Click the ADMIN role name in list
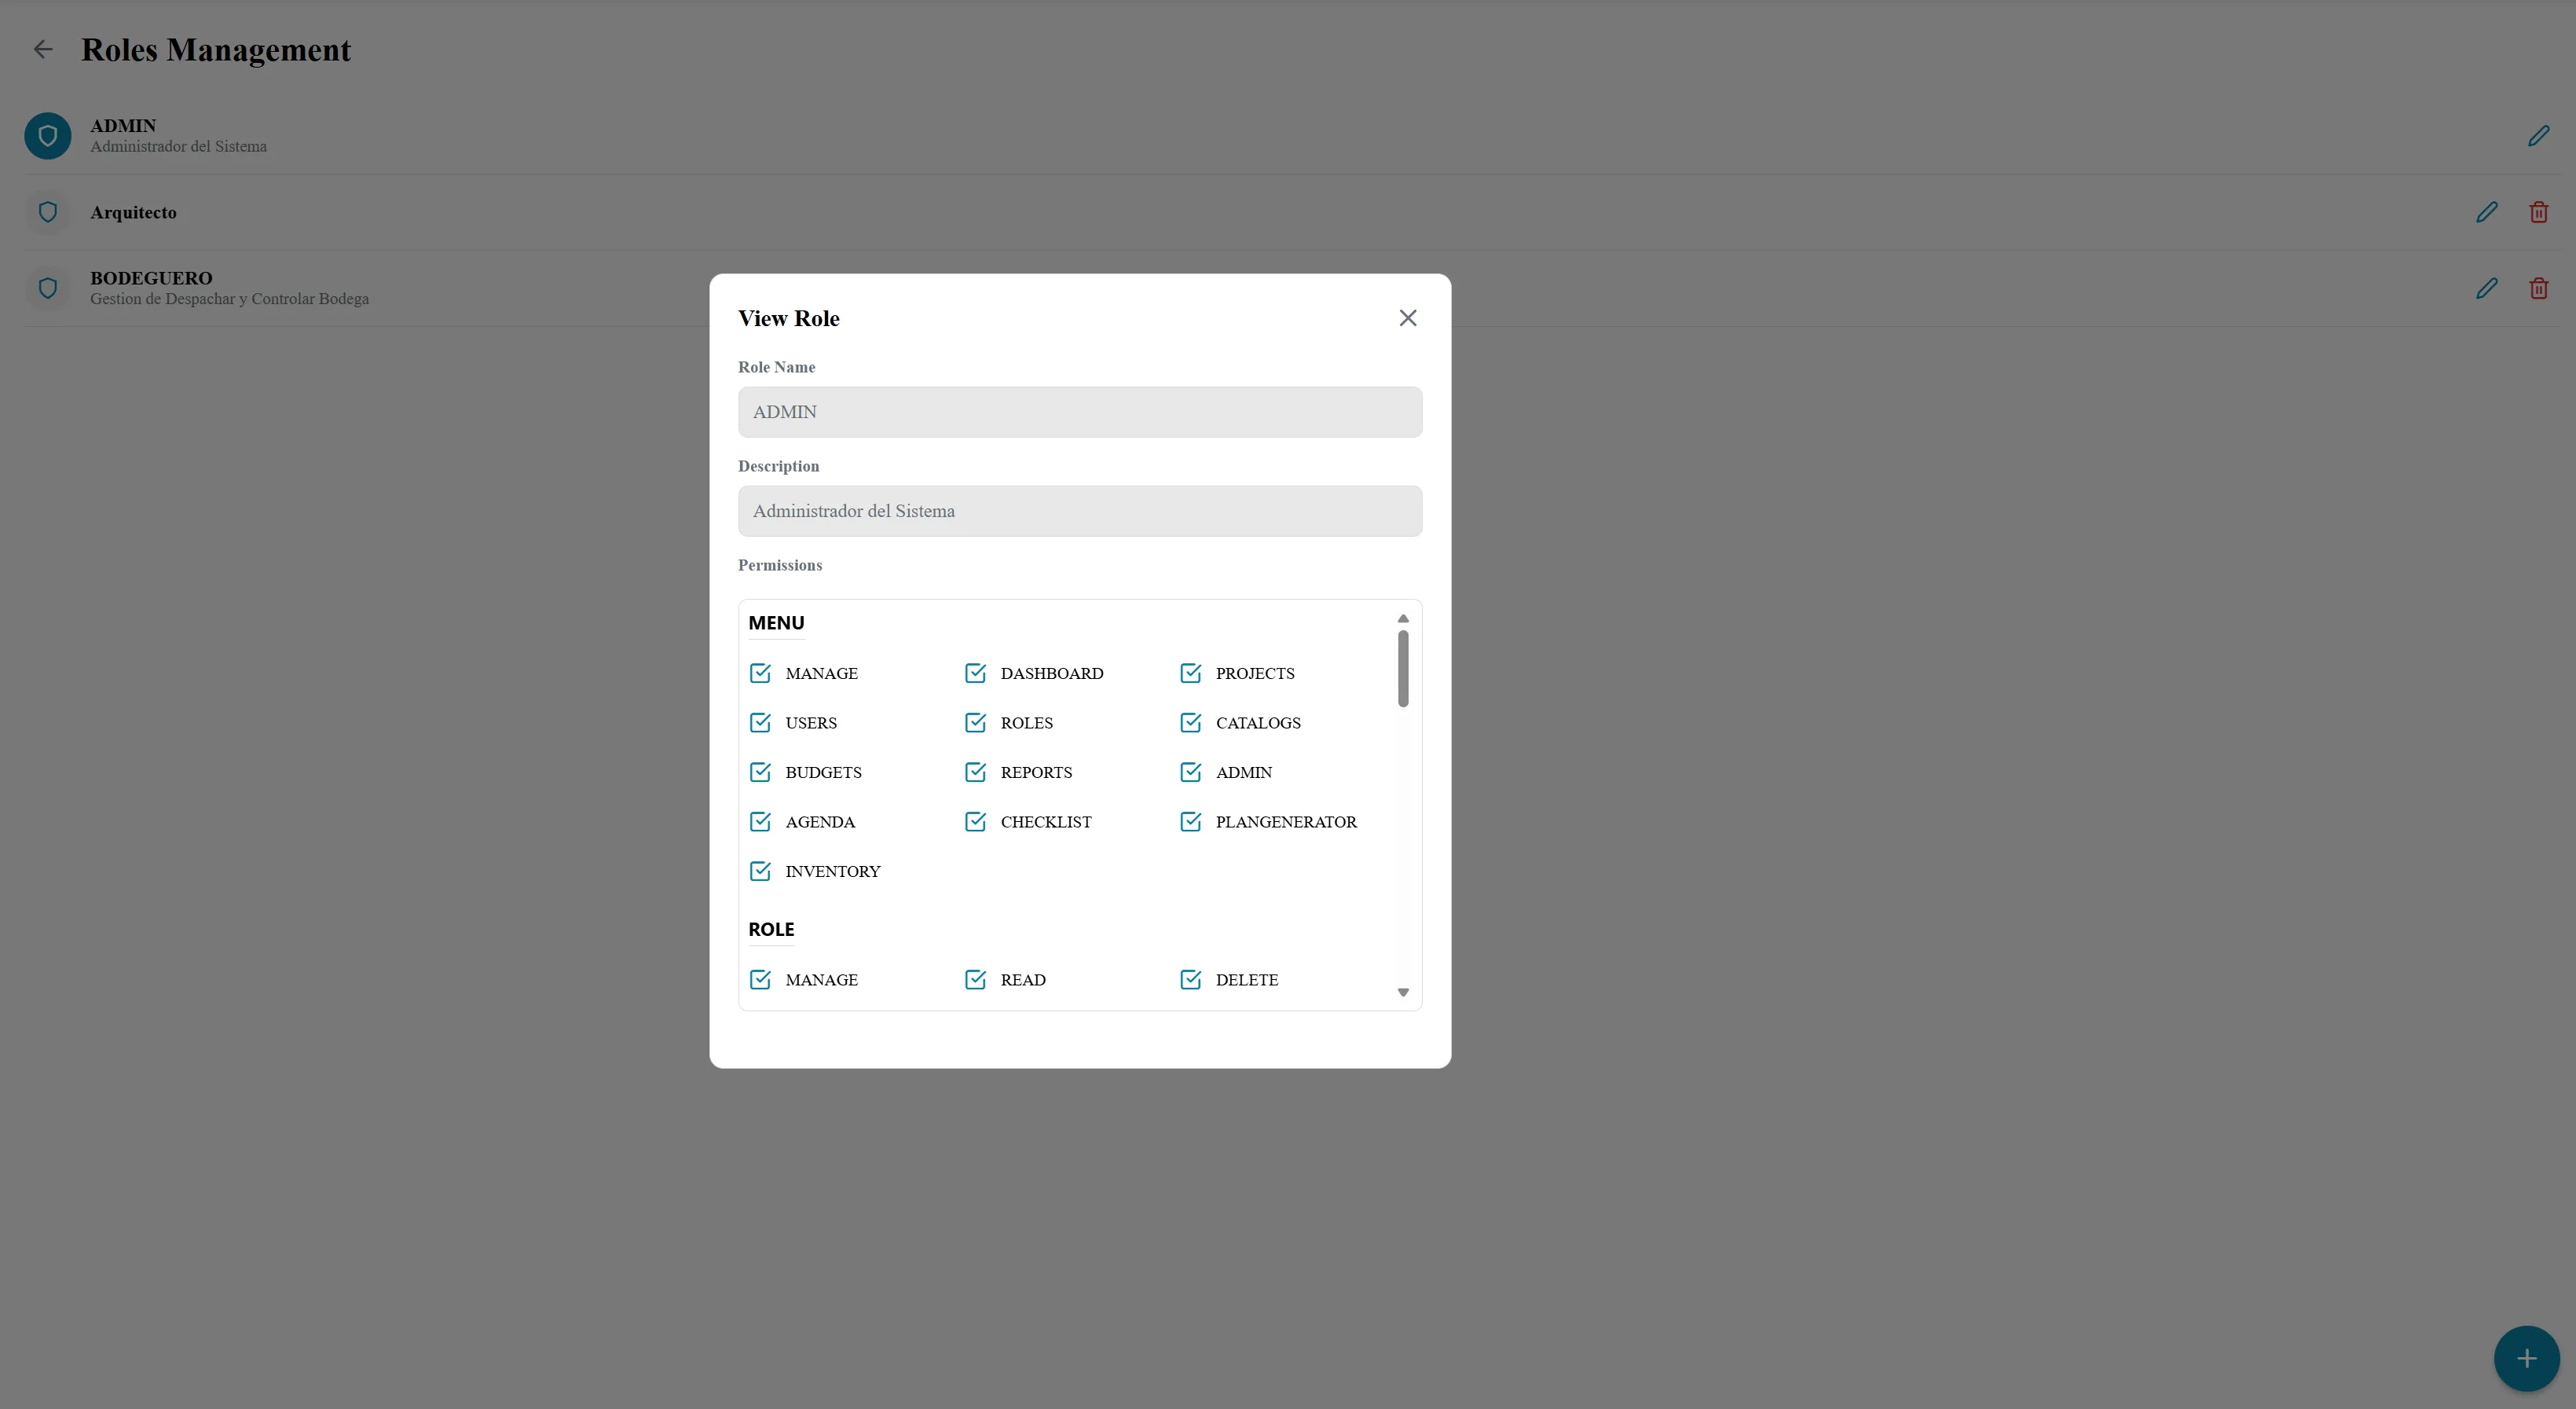Screen dimensions: 2576x1409 click(x=123, y=126)
